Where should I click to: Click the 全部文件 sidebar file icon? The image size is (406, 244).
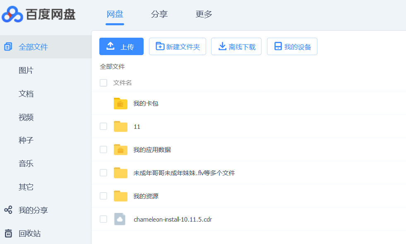pos(8,47)
